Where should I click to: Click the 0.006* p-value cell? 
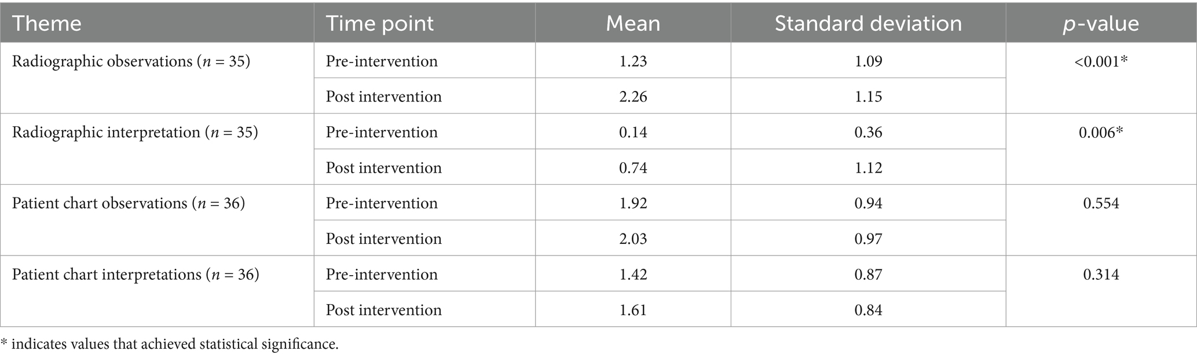[1101, 149]
